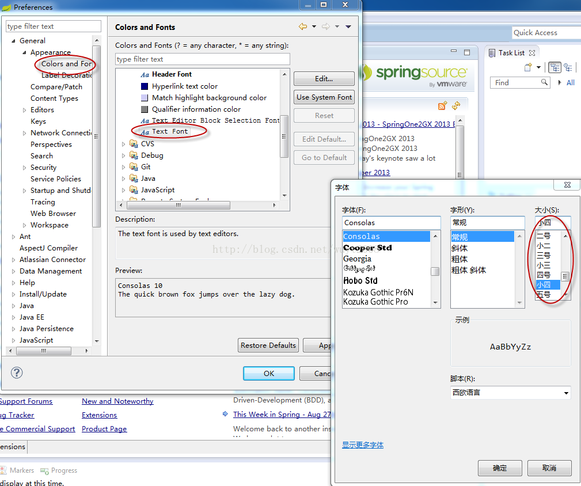Toggle the Categorized presentation icon in Task List
Viewport: 581px width, 486px height.
[x=555, y=67]
